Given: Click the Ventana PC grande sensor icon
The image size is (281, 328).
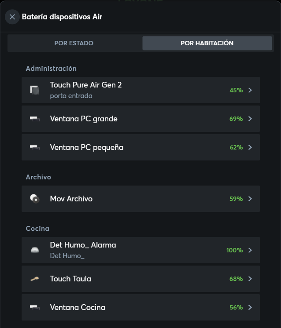Looking at the screenshot, I should (35, 119).
